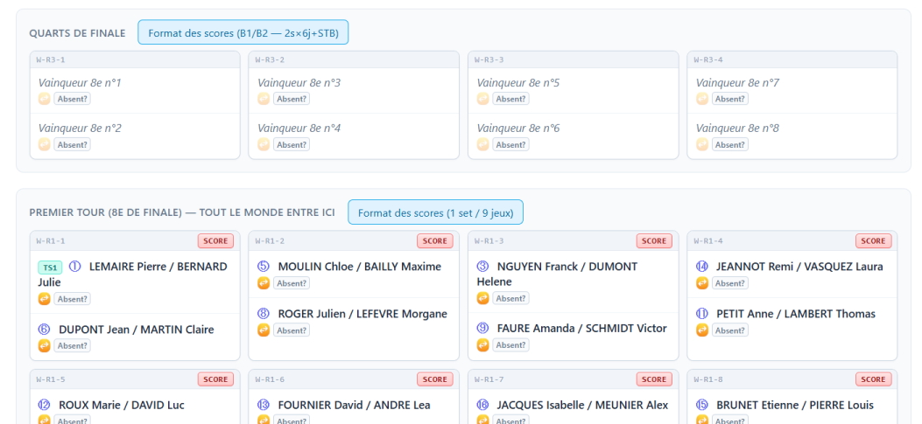922x424 pixels.
Task: Mark LEMAIRE Pierre / BERNARD Julie as absent
Action: tap(73, 299)
